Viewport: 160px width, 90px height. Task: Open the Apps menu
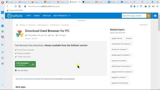tap(28, 16)
